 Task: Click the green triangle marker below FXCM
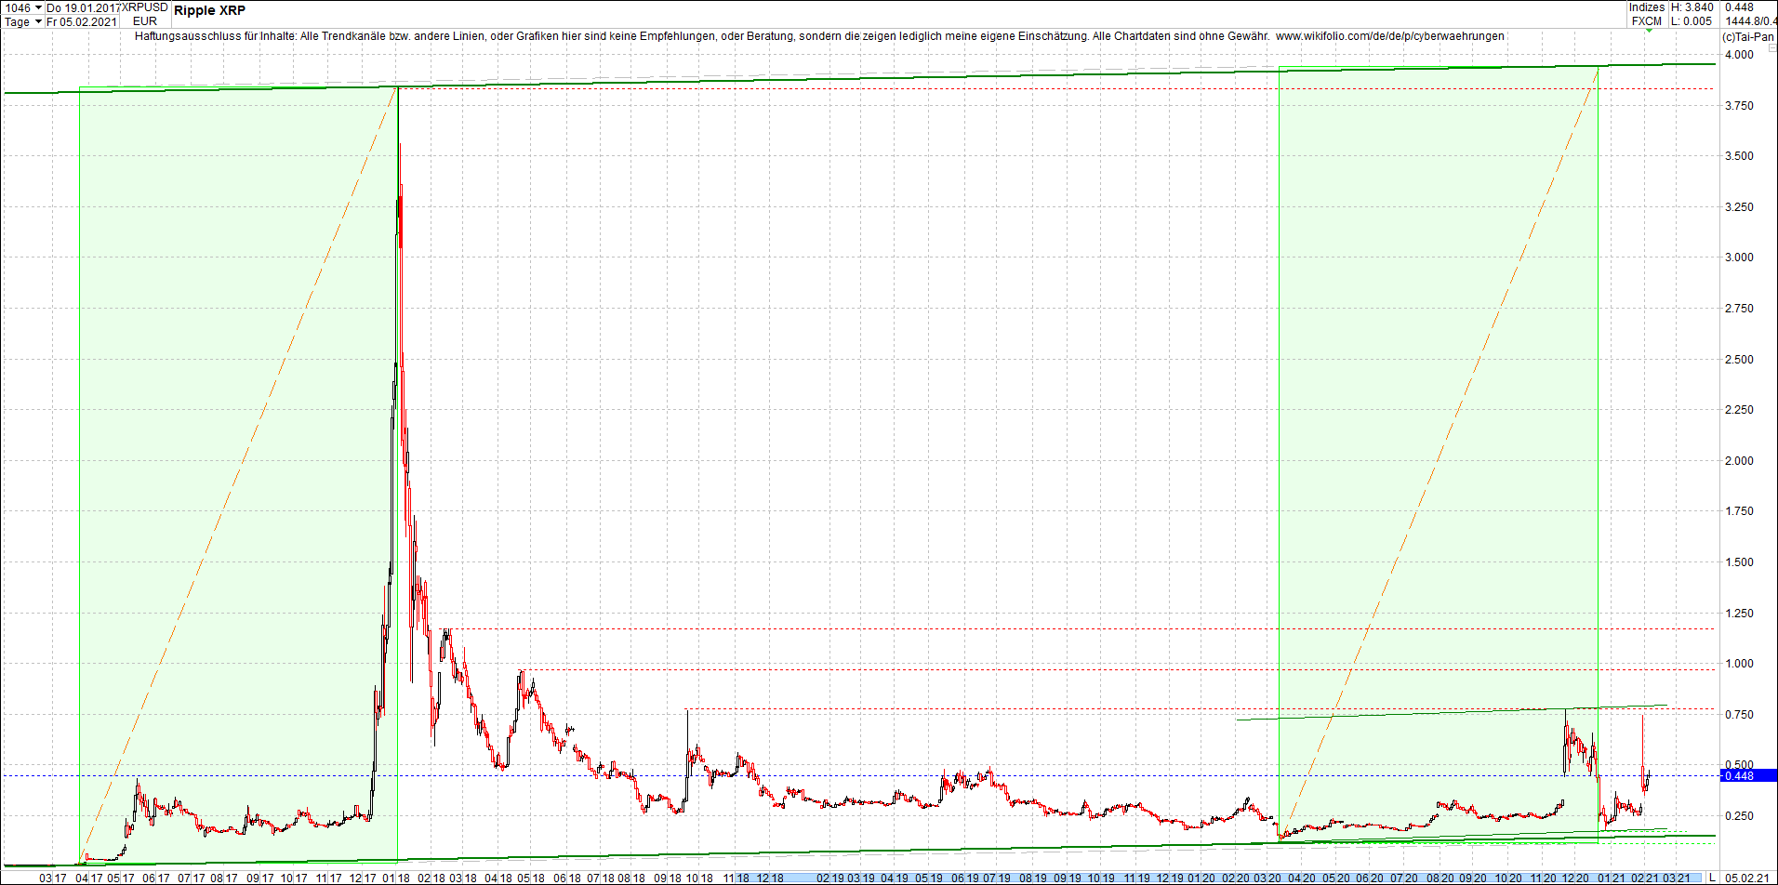pyautogui.click(x=1649, y=31)
